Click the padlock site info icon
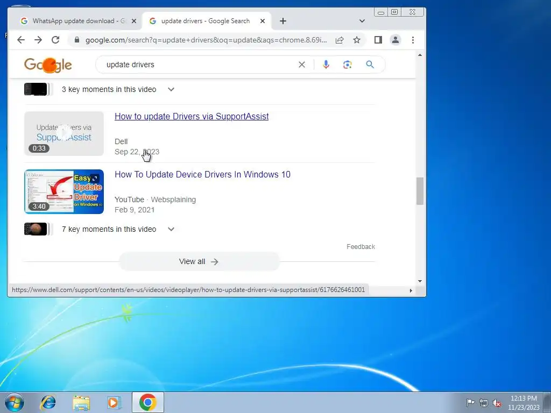This screenshot has height=413, width=551. click(x=77, y=40)
